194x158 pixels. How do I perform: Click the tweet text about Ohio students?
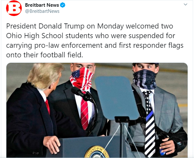(x=95, y=40)
